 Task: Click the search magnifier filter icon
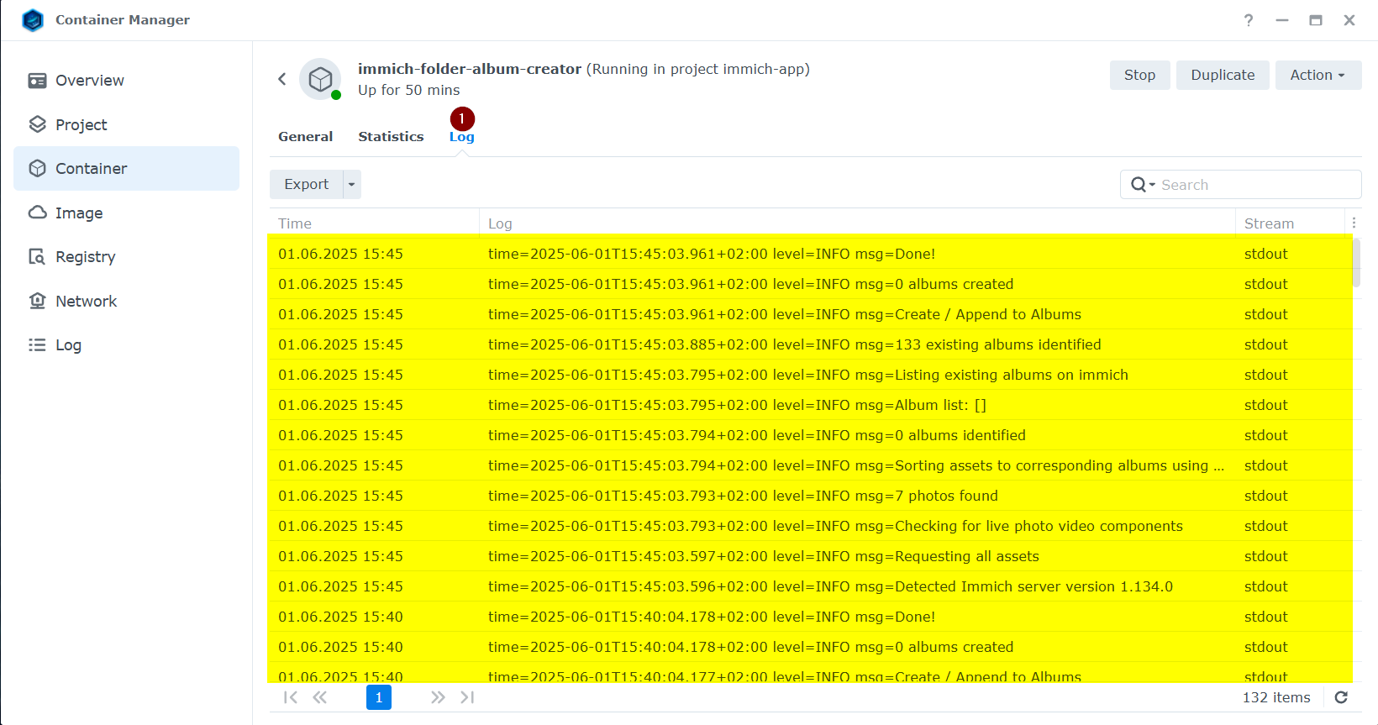coord(1143,185)
